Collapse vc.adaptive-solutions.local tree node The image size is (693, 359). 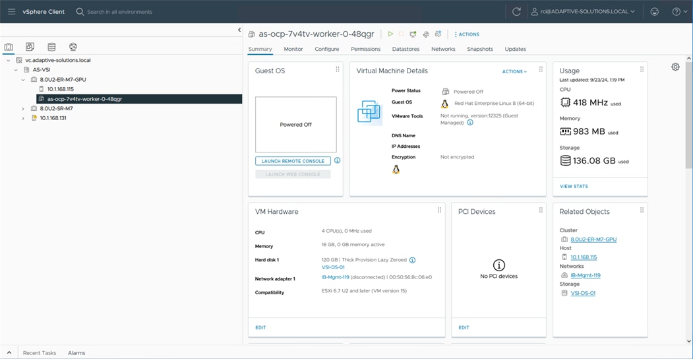8,60
